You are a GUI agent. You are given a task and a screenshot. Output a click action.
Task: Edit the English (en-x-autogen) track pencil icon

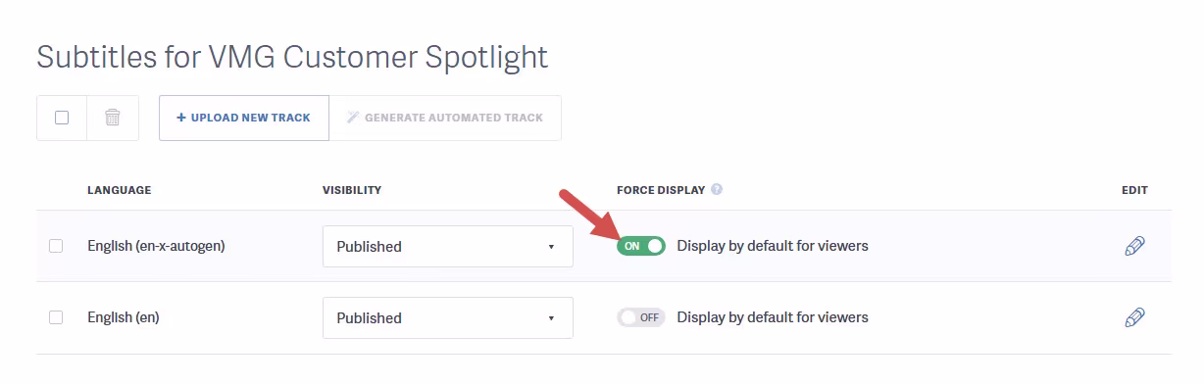coord(1134,246)
